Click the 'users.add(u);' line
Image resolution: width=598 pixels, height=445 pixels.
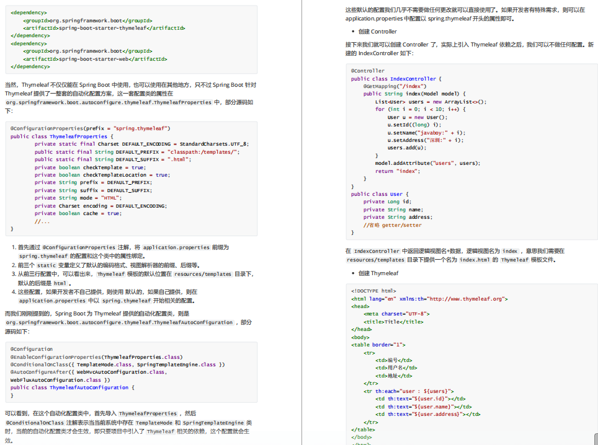point(407,148)
